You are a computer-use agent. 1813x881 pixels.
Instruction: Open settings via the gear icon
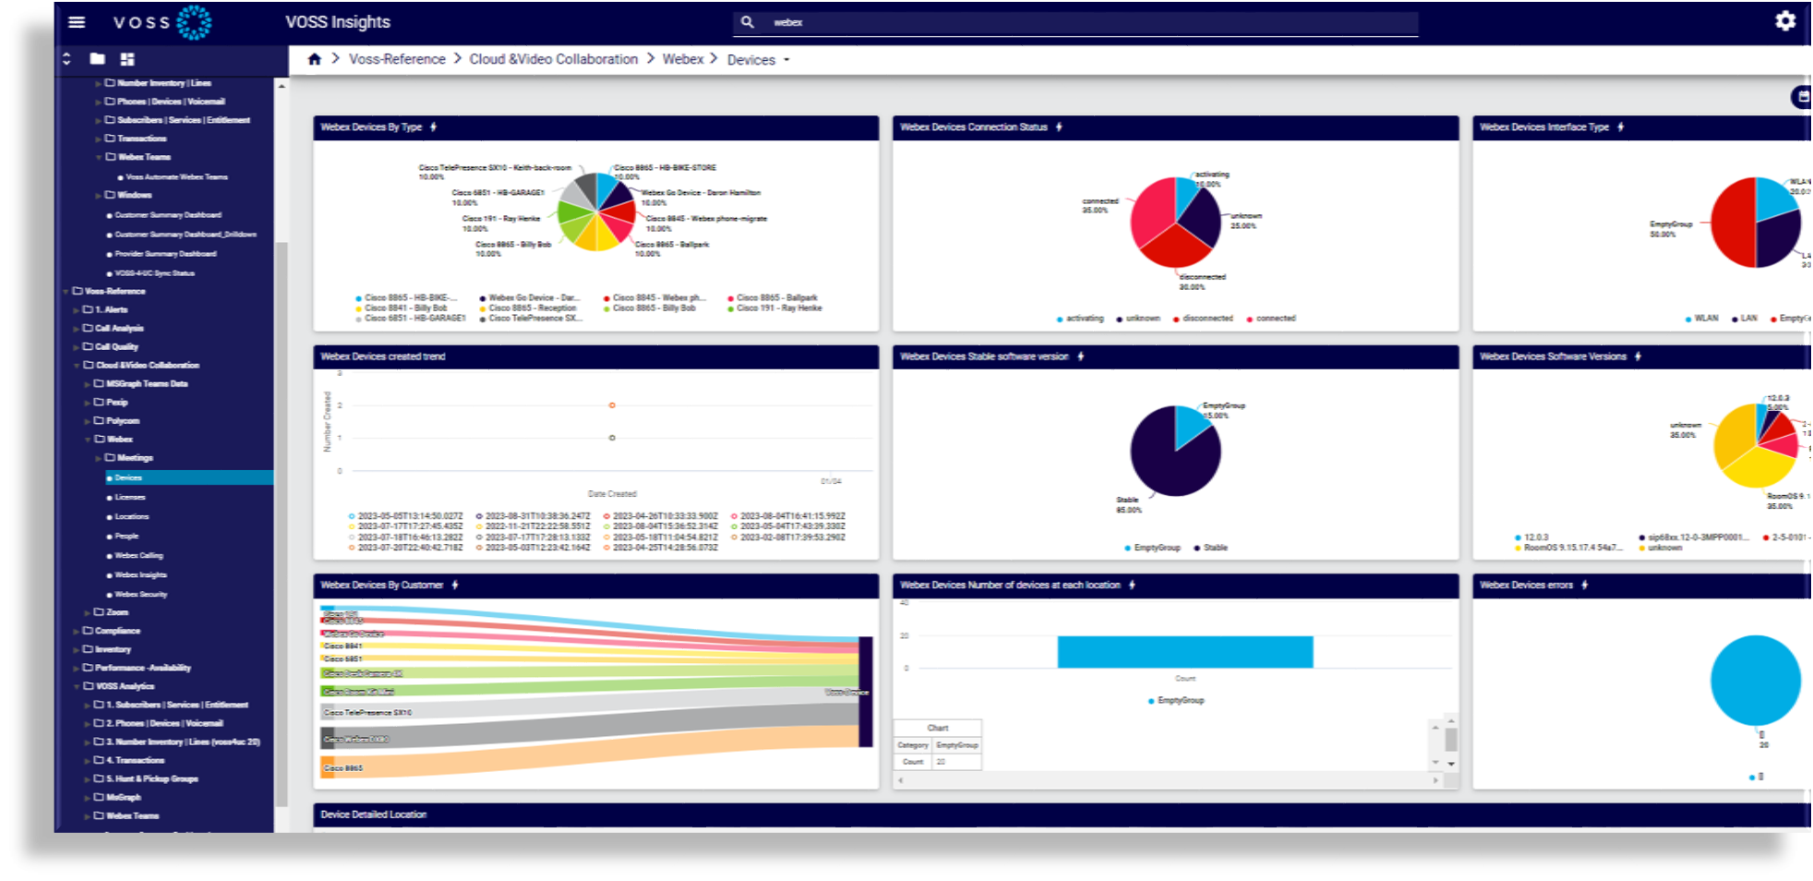click(1785, 21)
